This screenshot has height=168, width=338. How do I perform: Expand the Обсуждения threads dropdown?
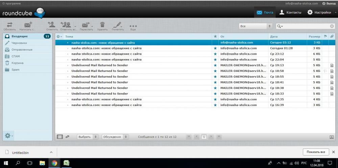coord(115,137)
